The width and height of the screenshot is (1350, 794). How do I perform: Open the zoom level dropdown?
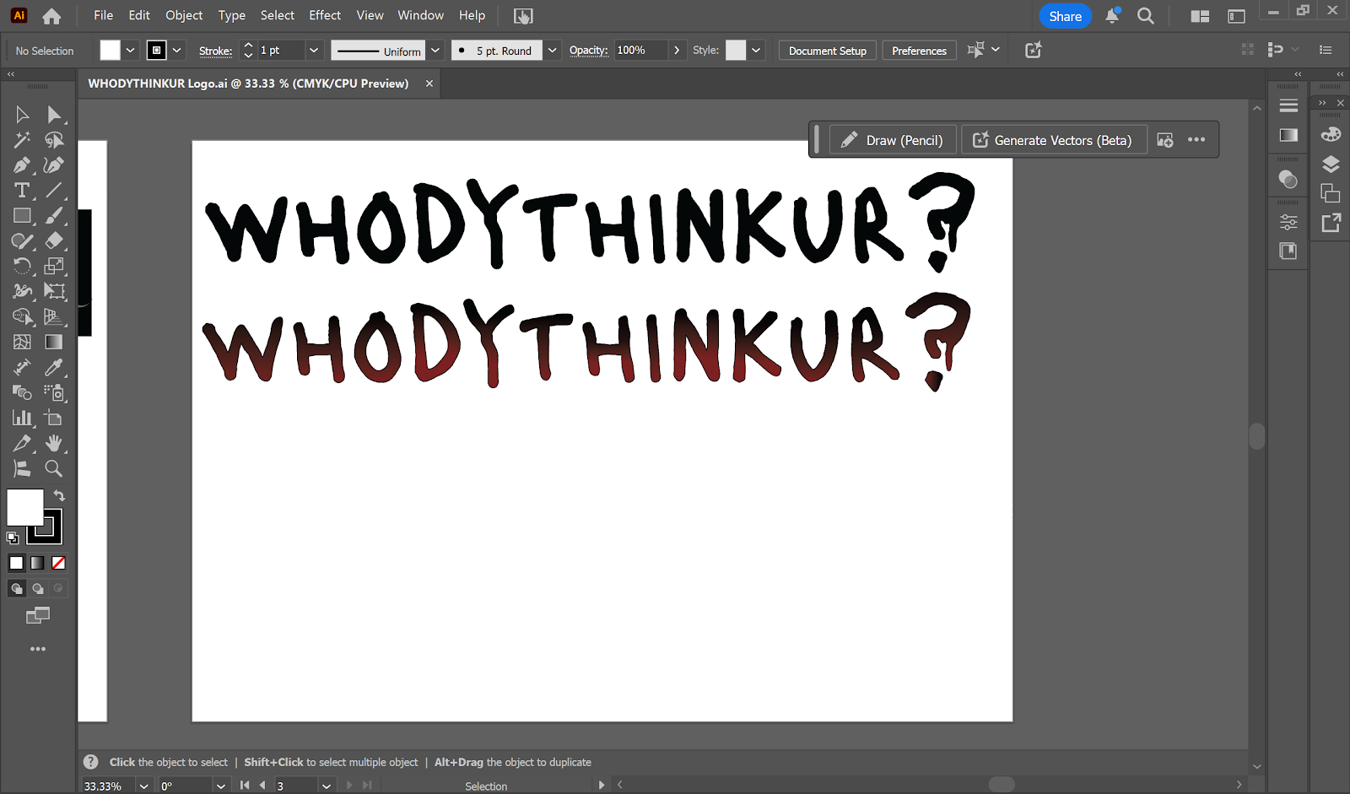tap(144, 786)
